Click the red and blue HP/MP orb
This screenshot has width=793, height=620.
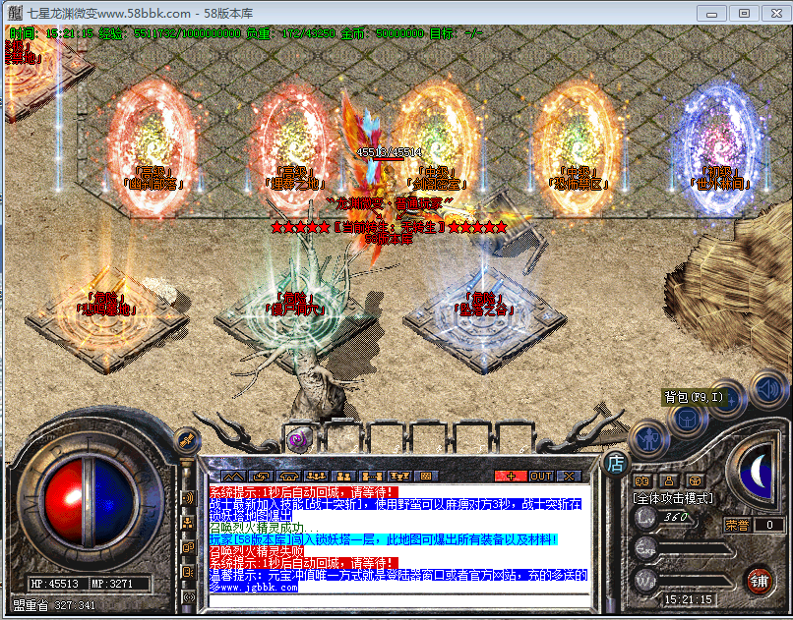tap(89, 502)
